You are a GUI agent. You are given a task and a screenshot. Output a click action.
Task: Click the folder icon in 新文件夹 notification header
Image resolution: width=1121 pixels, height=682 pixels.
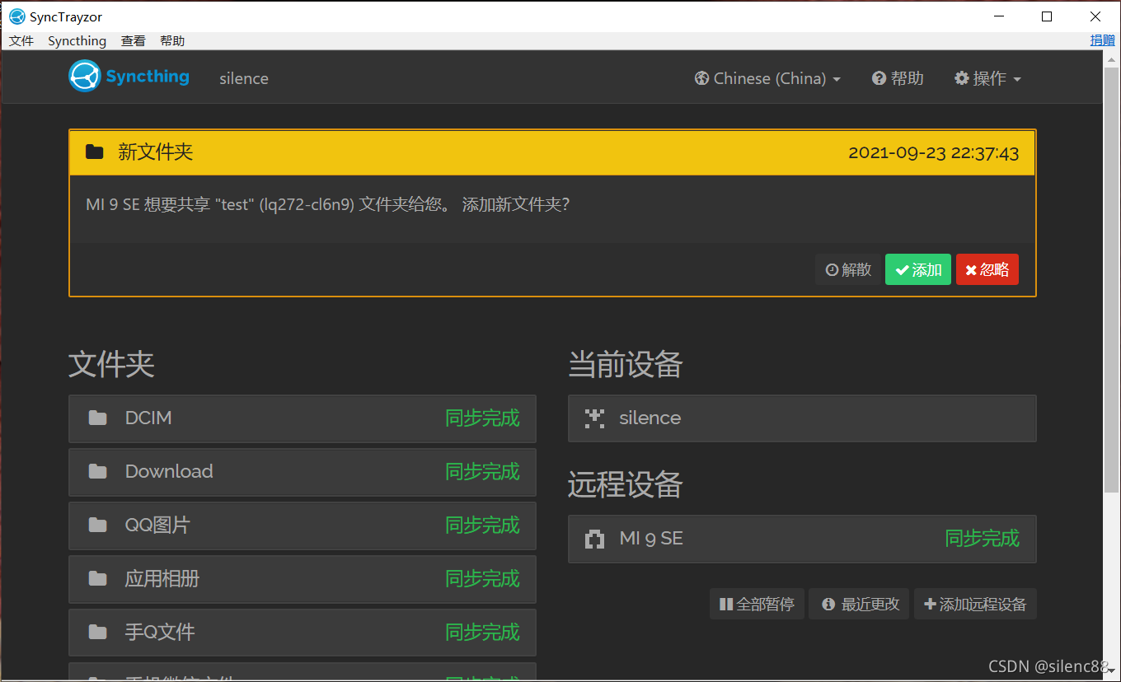(x=95, y=152)
